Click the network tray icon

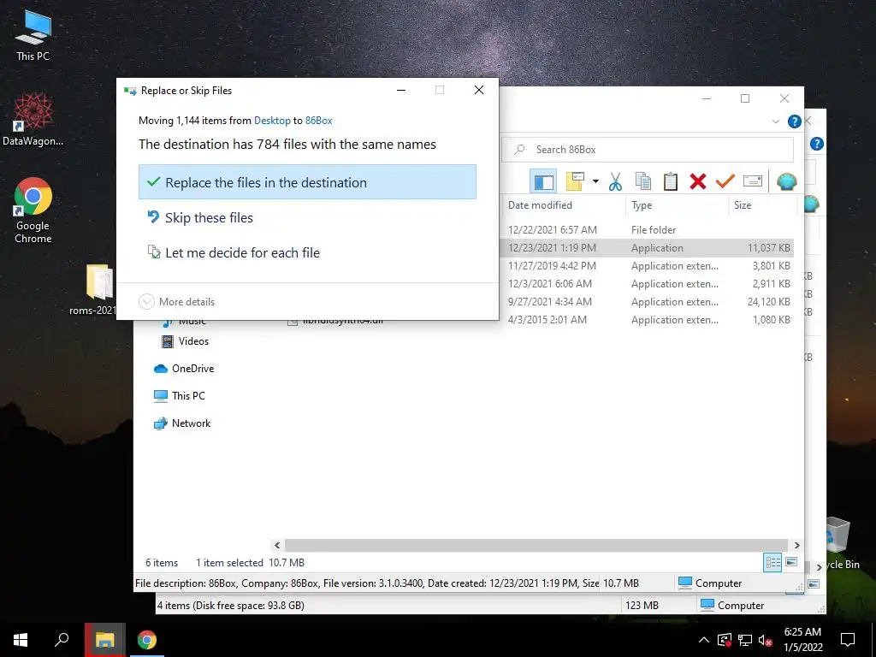pos(745,640)
